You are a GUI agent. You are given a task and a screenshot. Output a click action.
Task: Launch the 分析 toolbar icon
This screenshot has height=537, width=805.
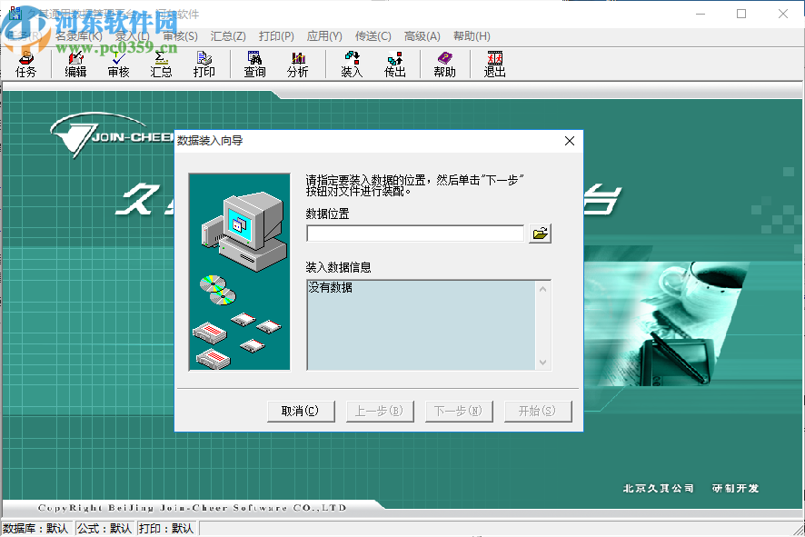click(x=298, y=65)
